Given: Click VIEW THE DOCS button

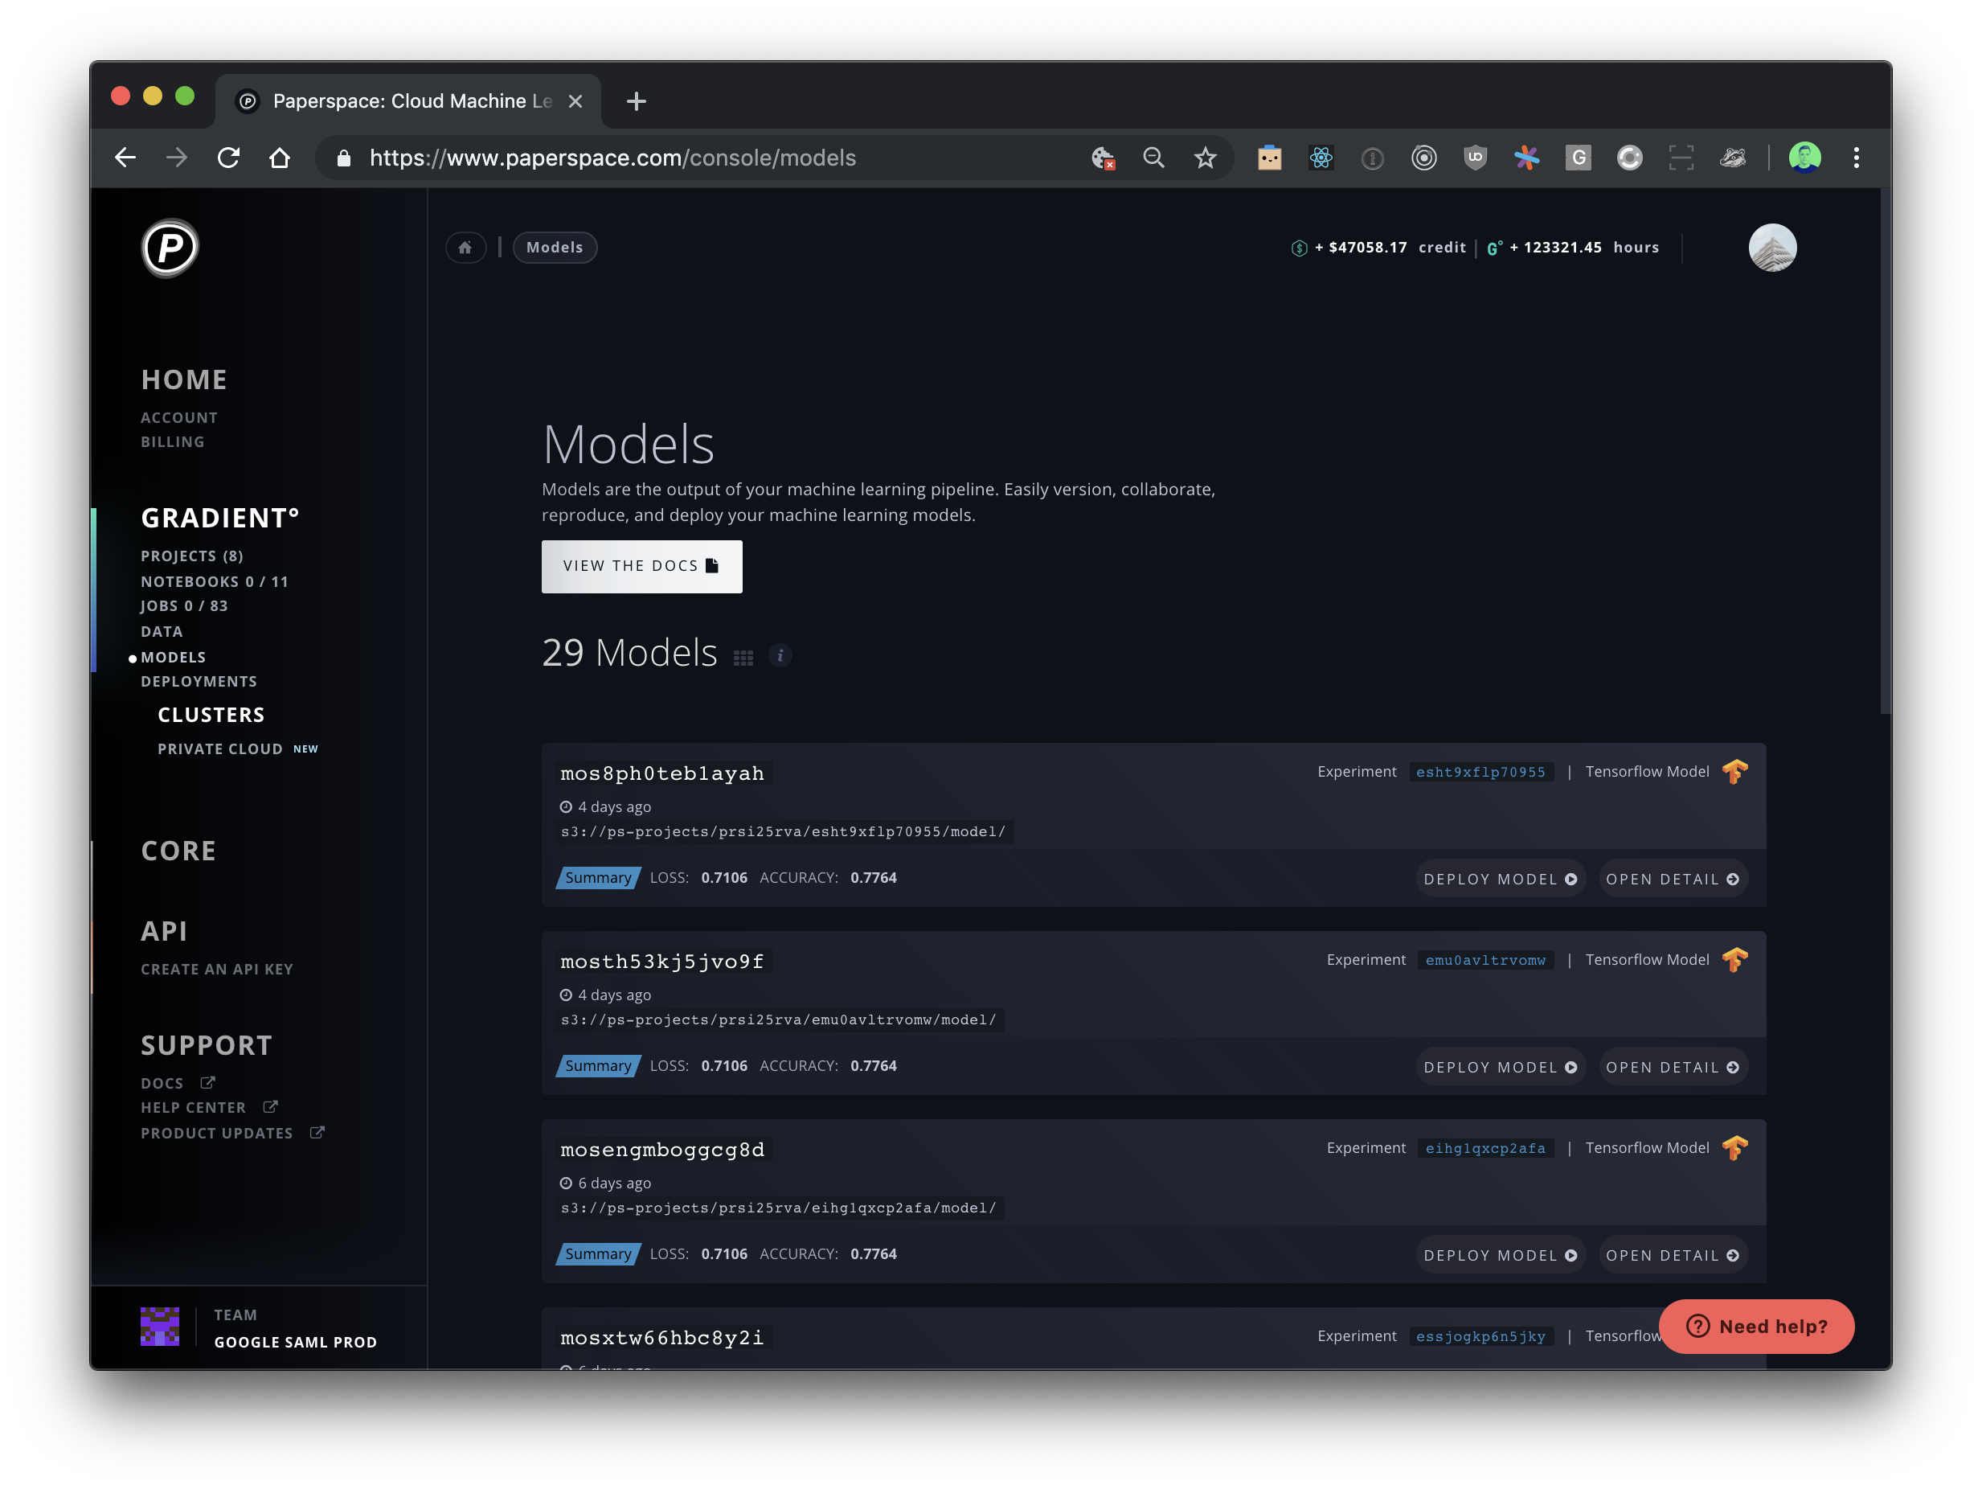Looking at the screenshot, I should click(x=641, y=566).
